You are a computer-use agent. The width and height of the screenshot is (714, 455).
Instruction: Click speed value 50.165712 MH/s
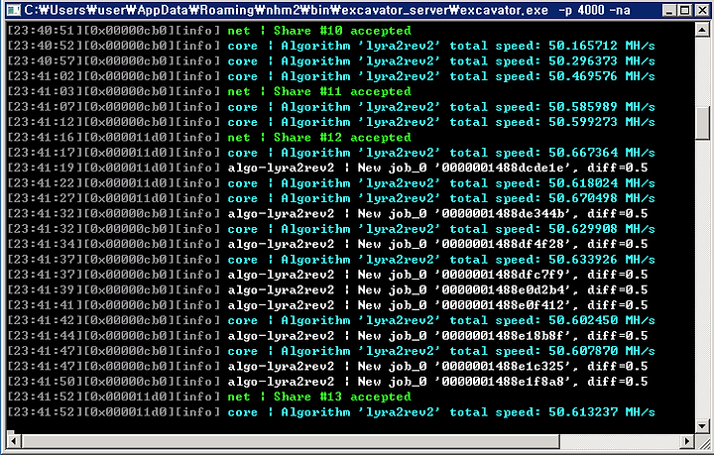click(x=602, y=46)
